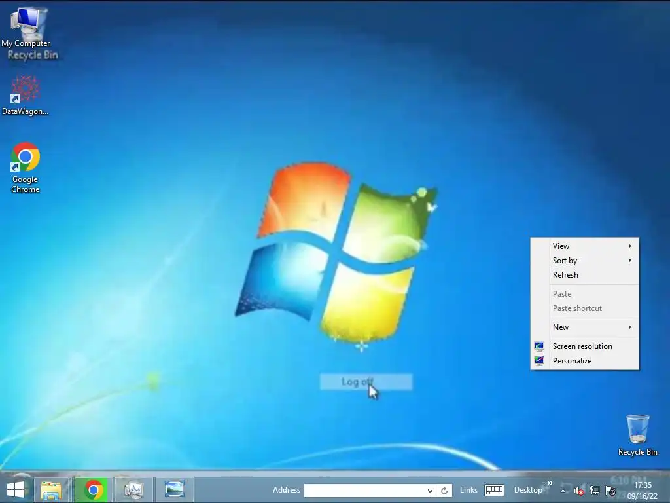Open the picture viewer taskbar app

pos(174,490)
